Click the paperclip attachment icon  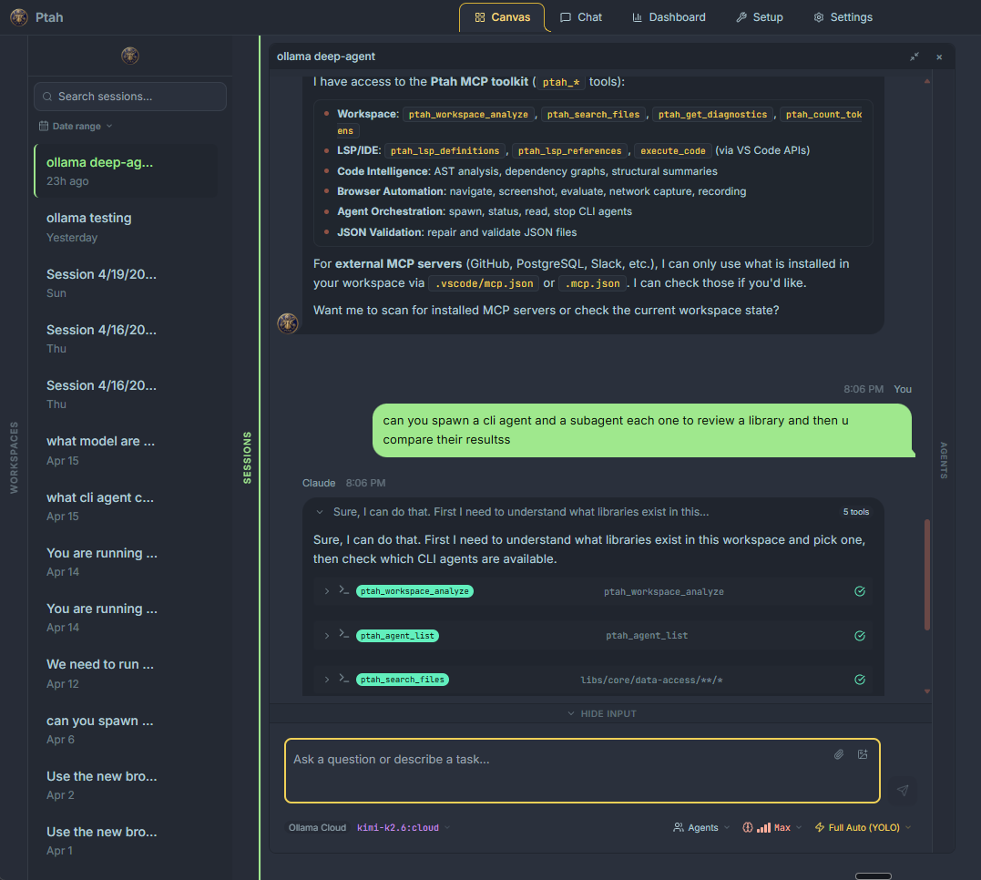point(839,754)
